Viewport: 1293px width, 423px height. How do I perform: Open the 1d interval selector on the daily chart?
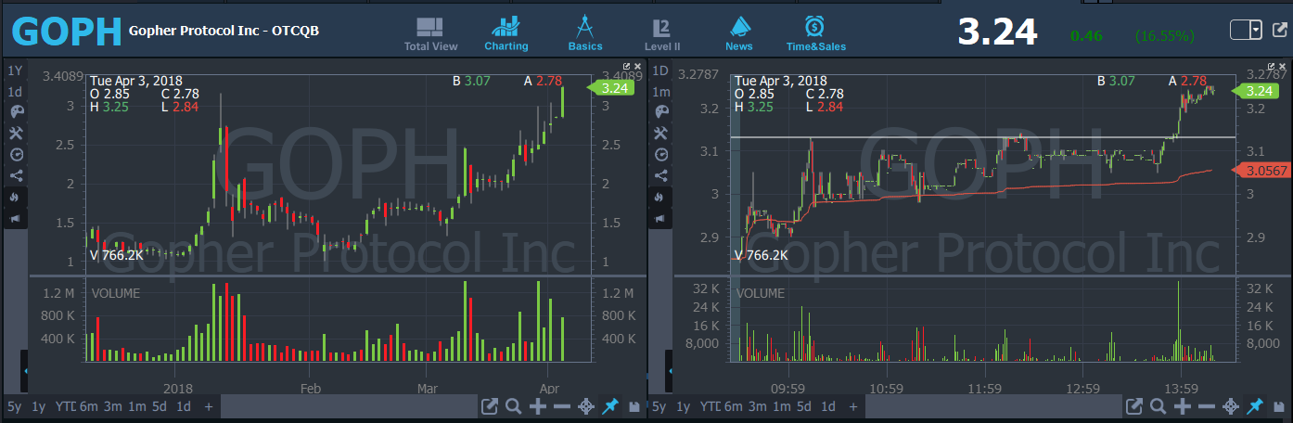pyautogui.click(x=15, y=92)
